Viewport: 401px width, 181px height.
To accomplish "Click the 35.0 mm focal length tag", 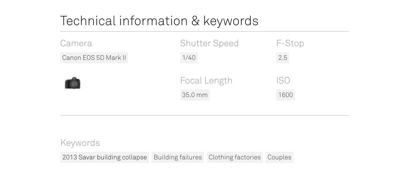I will click(x=195, y=95).
